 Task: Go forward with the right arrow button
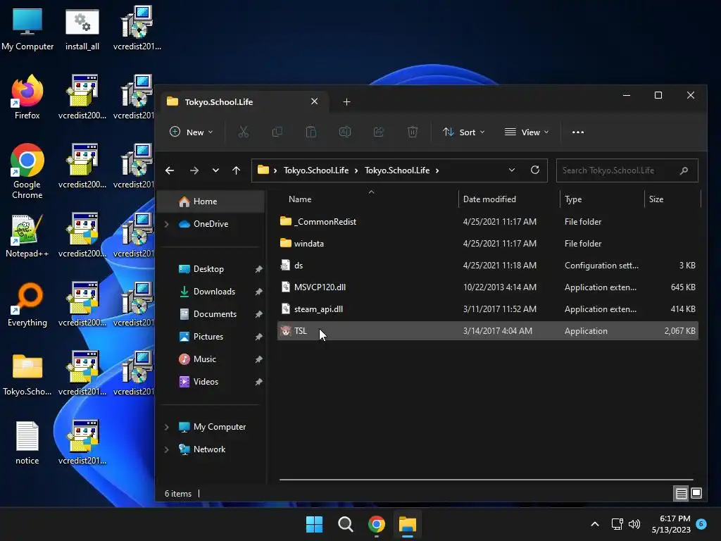point(194,170)
